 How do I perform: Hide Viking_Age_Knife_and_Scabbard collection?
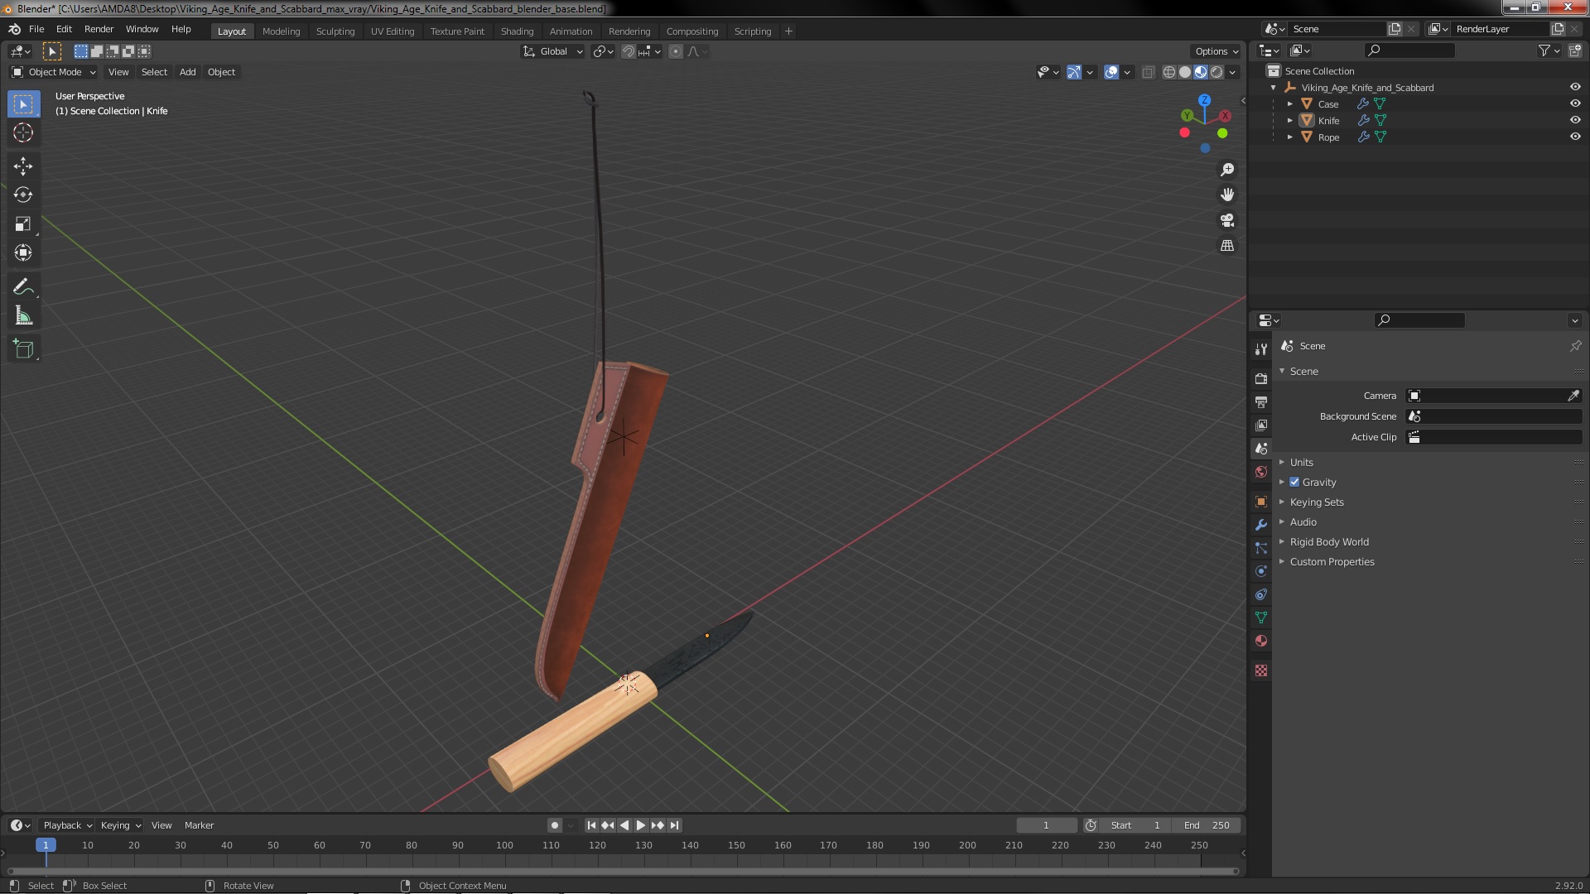point(1575,88)
